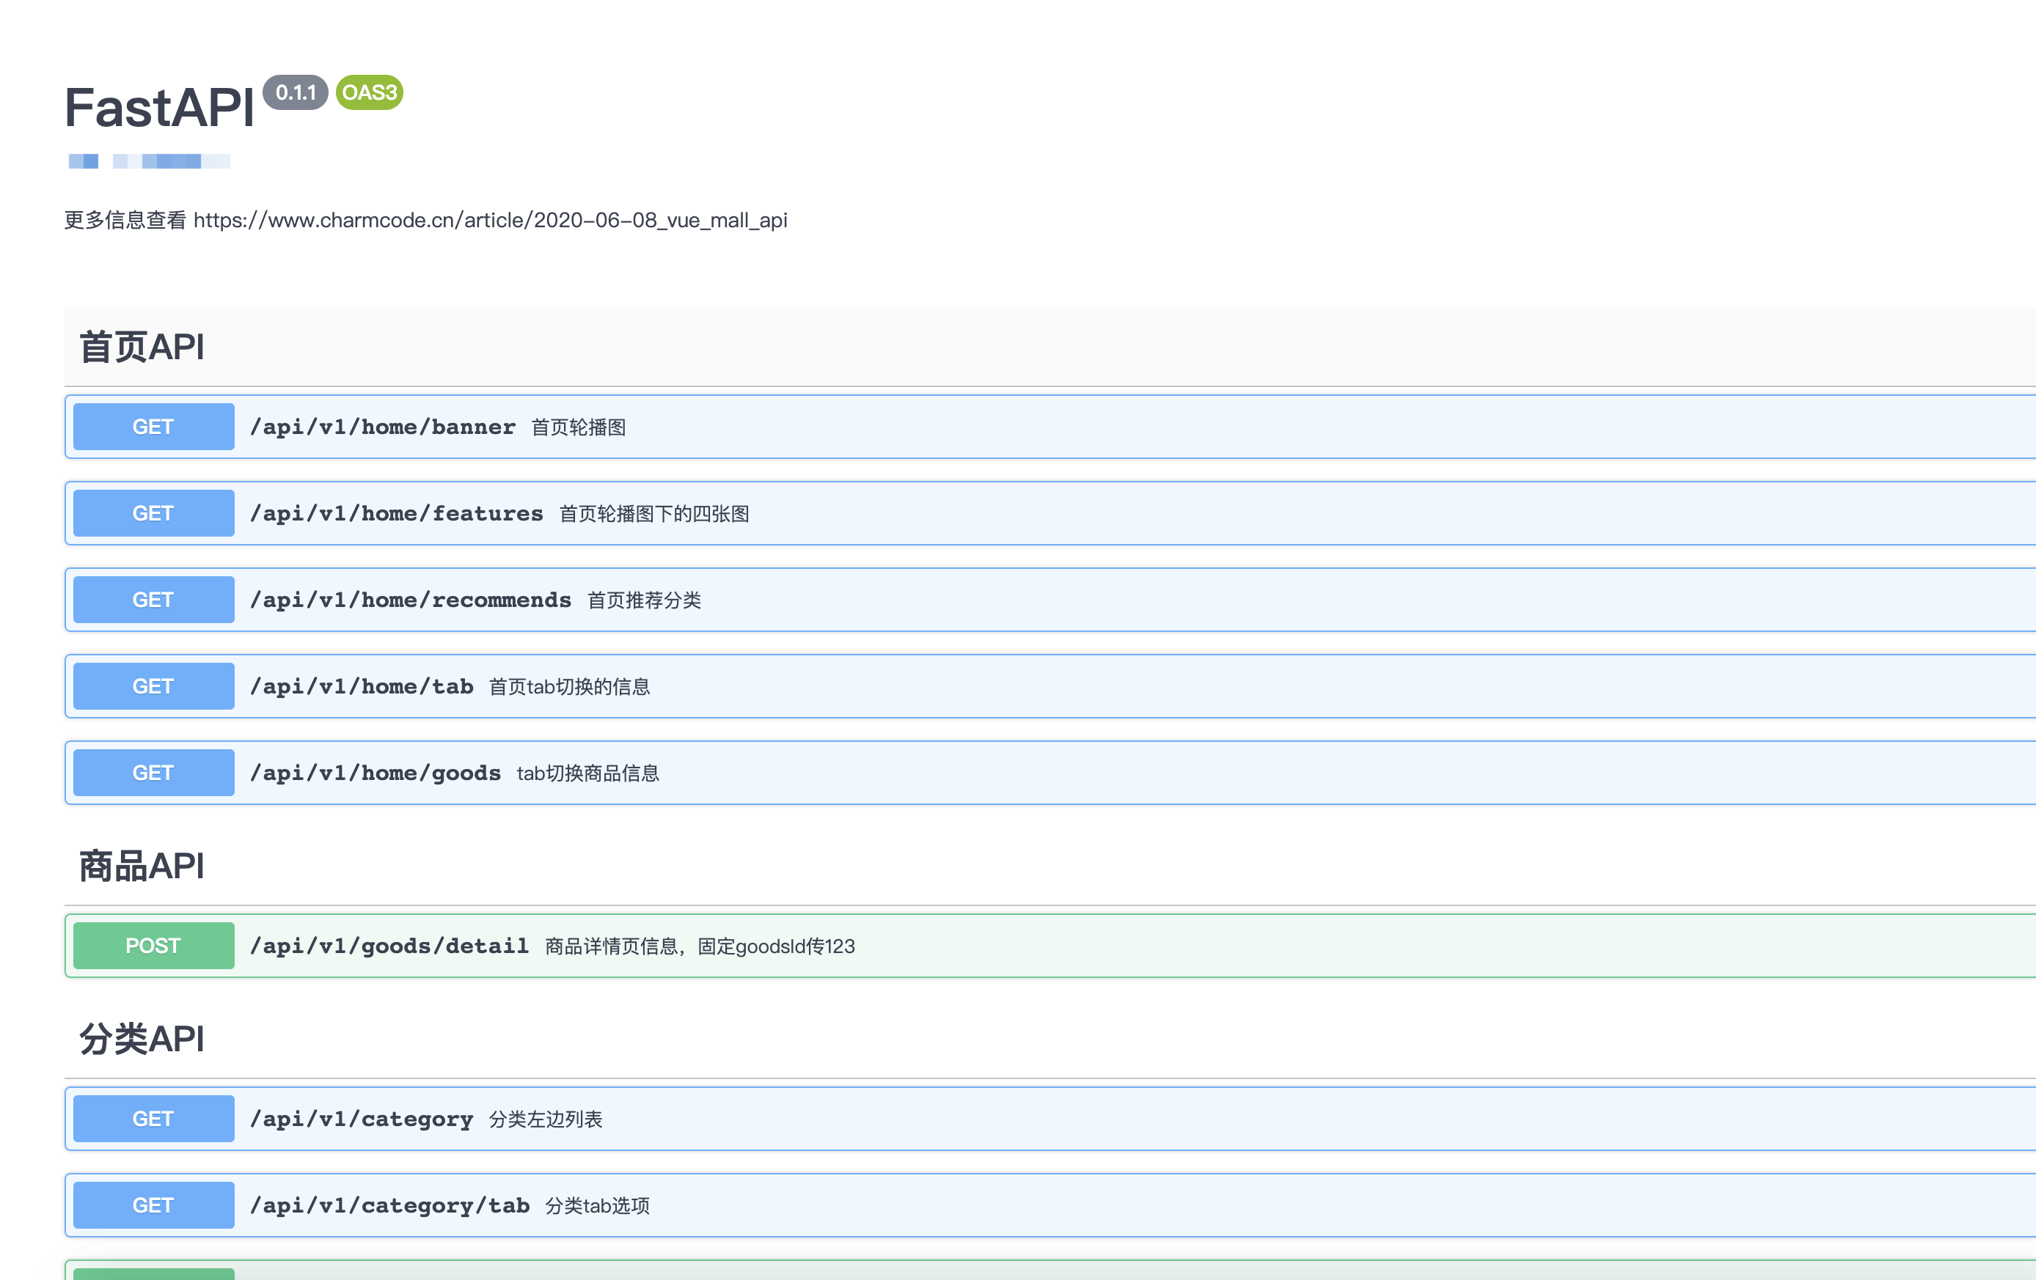Expand GET /api/v1/category endpoint
This screenshot has width=2036, height=1280.
[x=362, y=1119]
